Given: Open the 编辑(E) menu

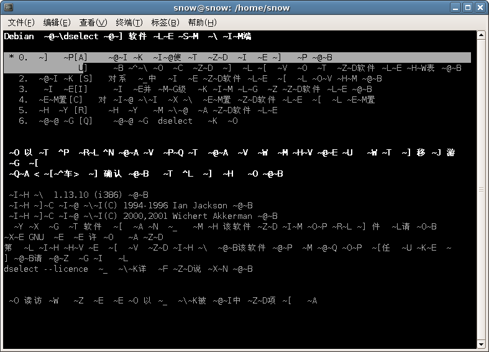Looking at the screenshot, I should [x=57, y=22].
